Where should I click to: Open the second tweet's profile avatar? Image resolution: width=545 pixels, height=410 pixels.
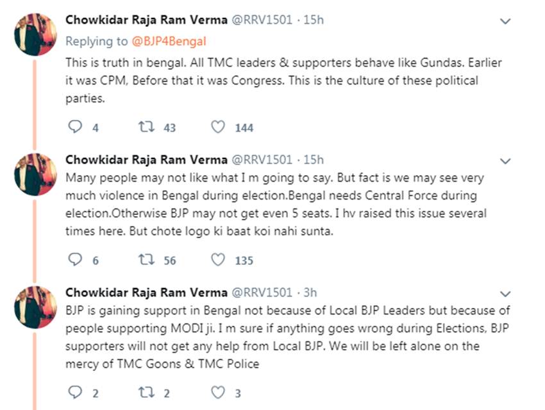click(x=35, y=173)
